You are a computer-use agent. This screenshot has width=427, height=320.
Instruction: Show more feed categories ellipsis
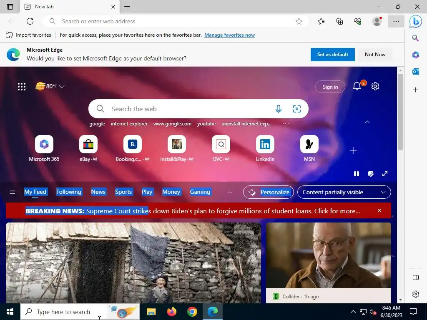(x=230, y=192)
